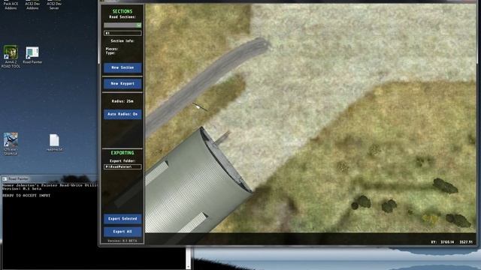Select the readme.txt file on desktop
Viewport: 481px width, 270px height.
point(54,142)
